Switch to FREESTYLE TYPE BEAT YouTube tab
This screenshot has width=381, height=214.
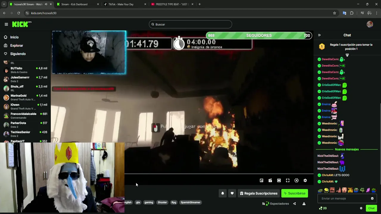172,4
